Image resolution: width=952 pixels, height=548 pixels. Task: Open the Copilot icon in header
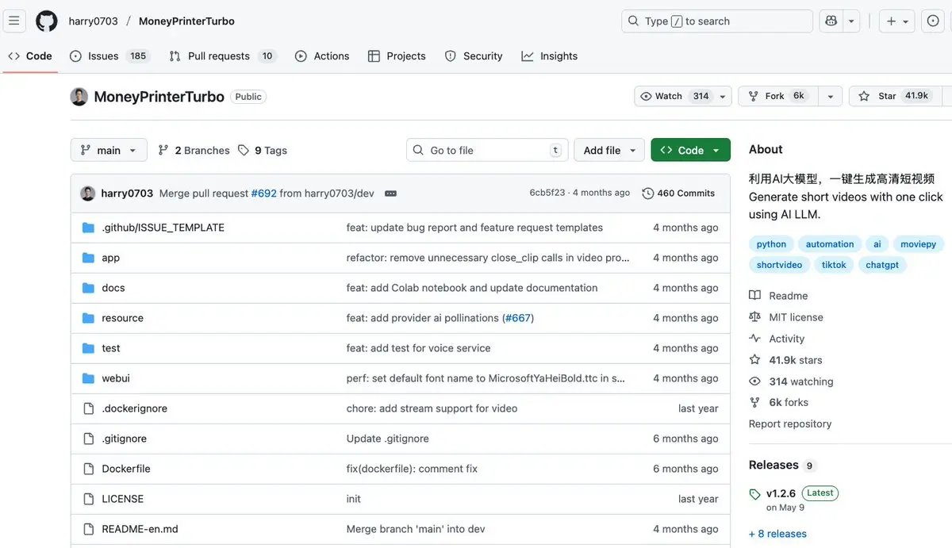click(831, 21)
